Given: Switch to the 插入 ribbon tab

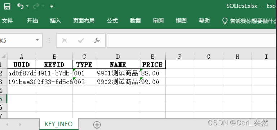Looking at the screenshot, I should pos(55,21).
